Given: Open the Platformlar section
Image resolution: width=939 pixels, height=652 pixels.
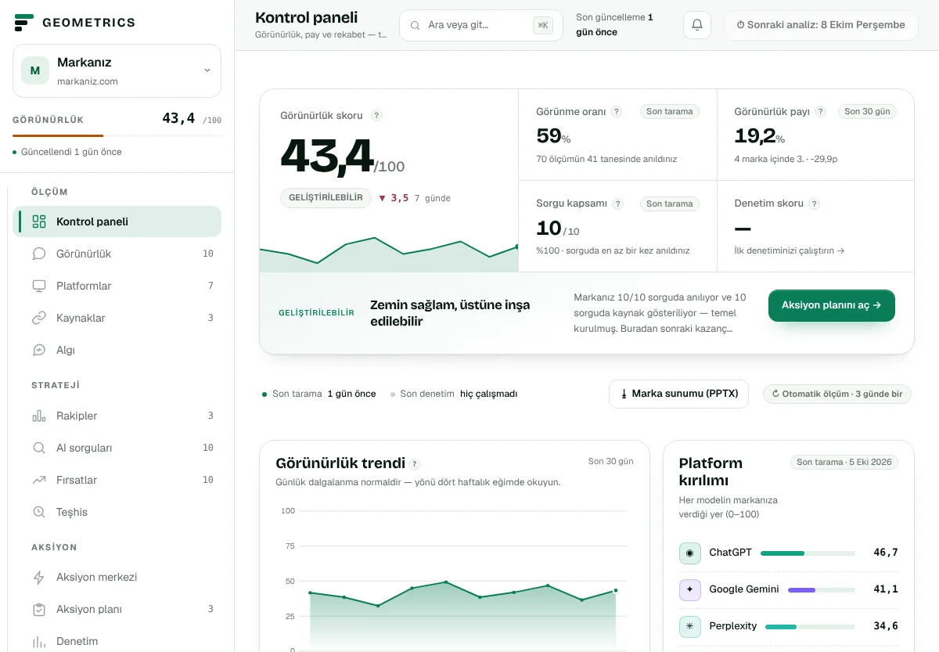Looking at the screenshot, I should pos(117,286).
